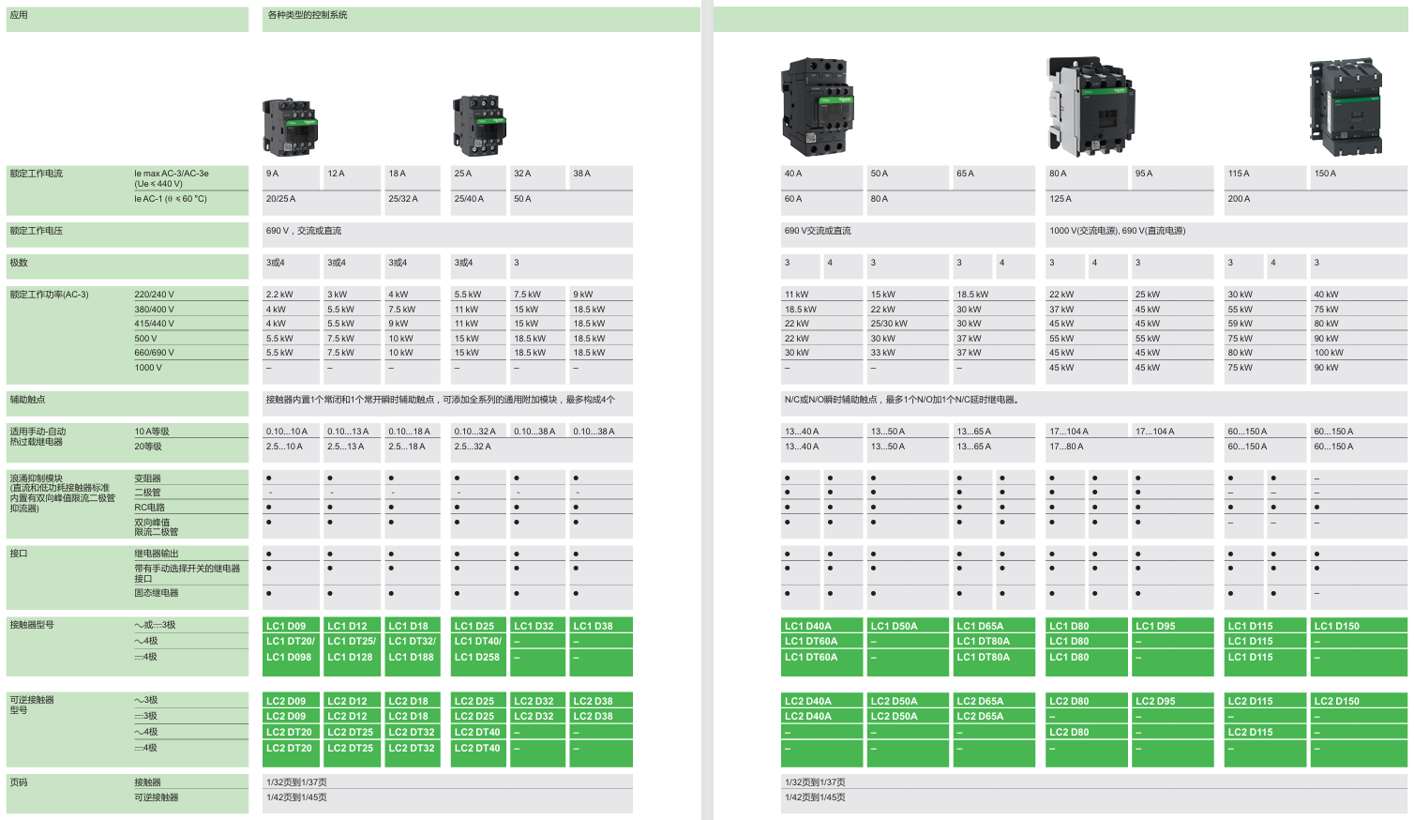Select the 25/30 kW power cell
Screen dimensions: 1414x820
(889, 324)
